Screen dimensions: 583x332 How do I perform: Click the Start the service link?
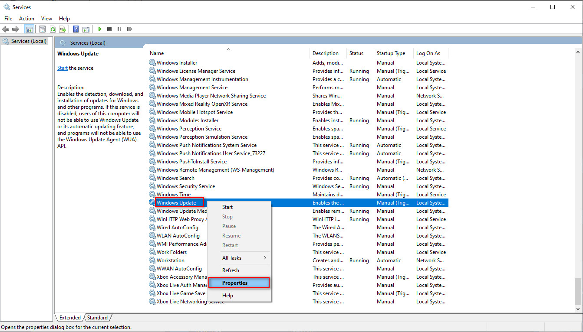coord(63,68)
